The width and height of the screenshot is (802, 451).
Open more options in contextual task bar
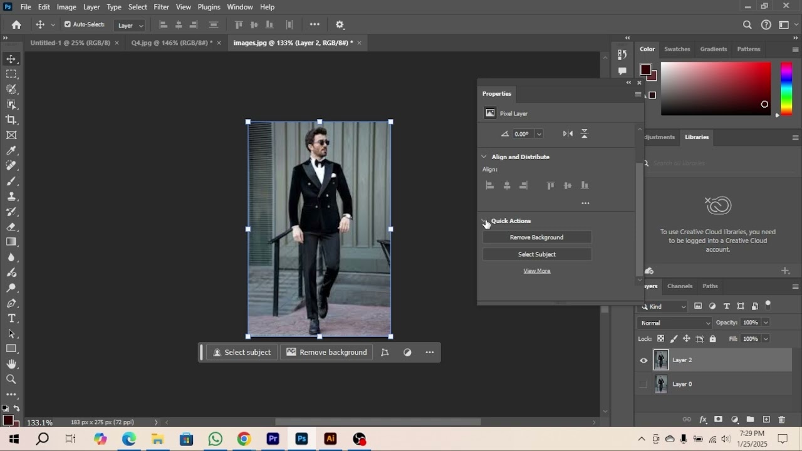click(430, 352)
